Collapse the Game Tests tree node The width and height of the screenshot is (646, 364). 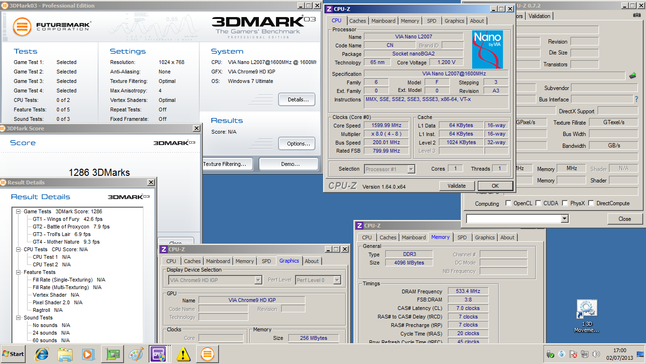point(19,211)
